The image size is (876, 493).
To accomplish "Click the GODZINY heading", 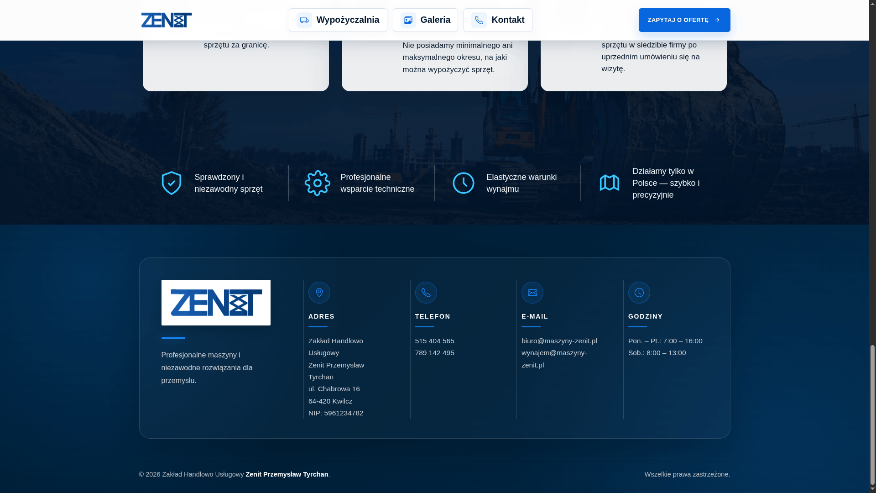I will tap(646, 316).
